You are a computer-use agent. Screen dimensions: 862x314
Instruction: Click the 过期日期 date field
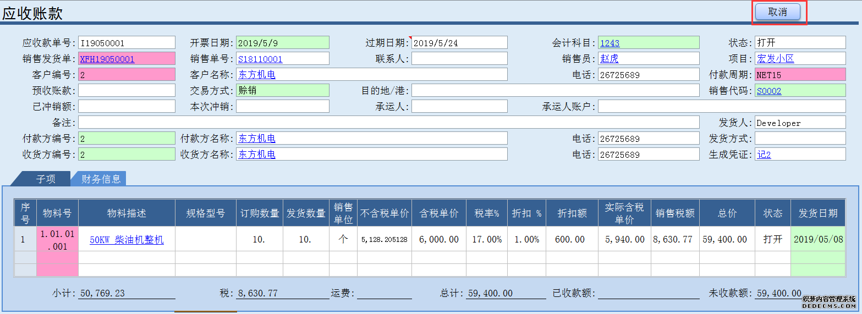pyautogui.click(x=459, y=43)
